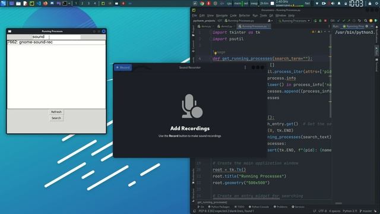Click the 'get_running_processes()' breadcrumb at editor bottom
The image size is (380, 214).
coord(212,202)
